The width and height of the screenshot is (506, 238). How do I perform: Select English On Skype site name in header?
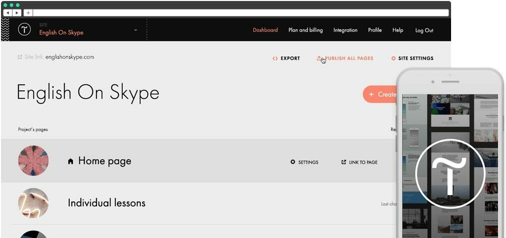61,32
